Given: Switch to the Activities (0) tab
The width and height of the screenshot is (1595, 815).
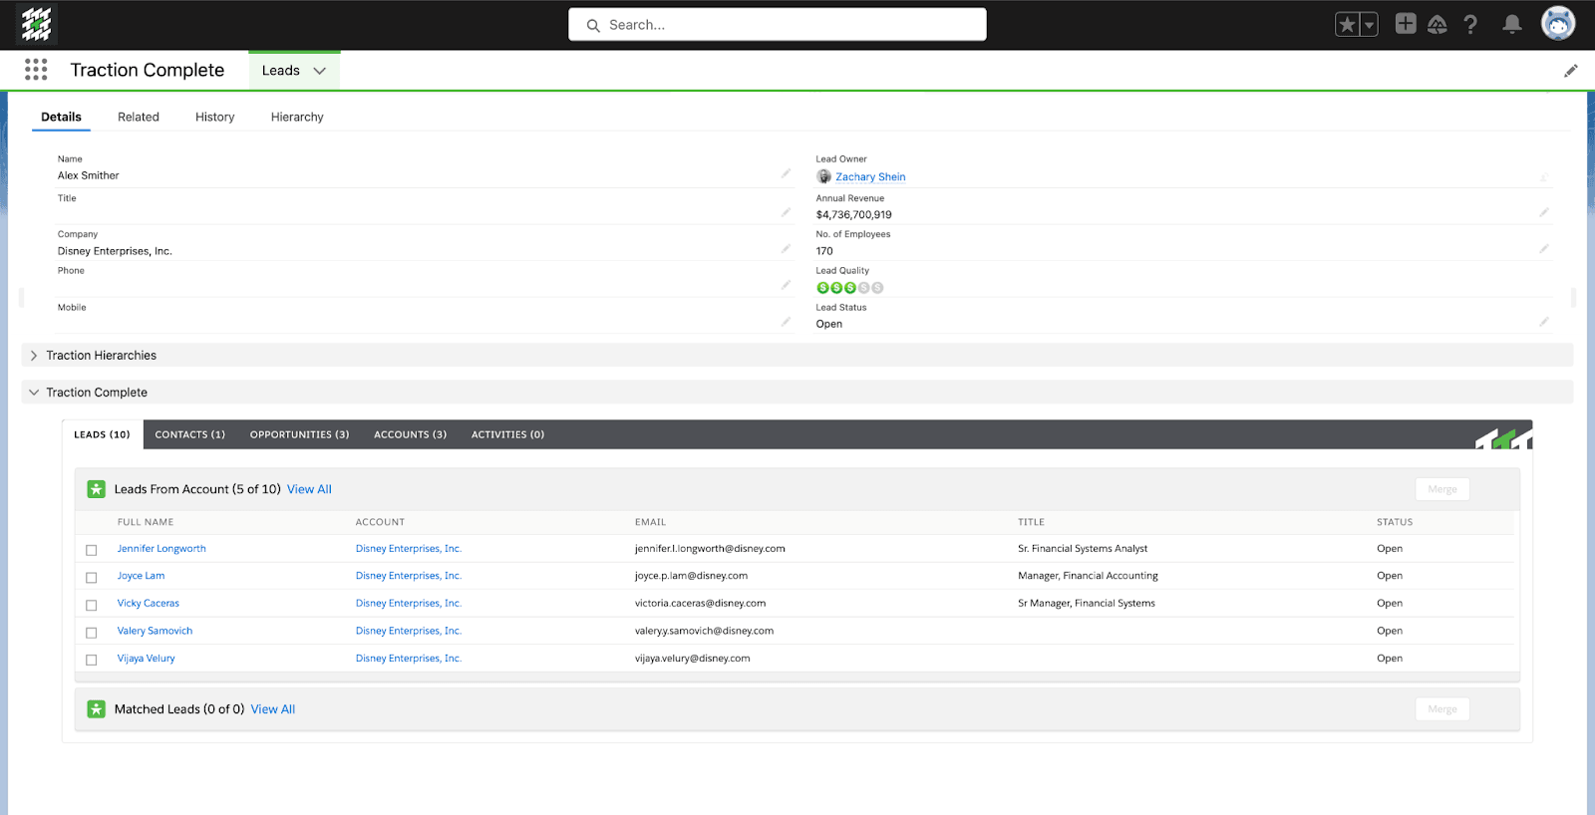Looking at the screenshot, I should 508,434.
